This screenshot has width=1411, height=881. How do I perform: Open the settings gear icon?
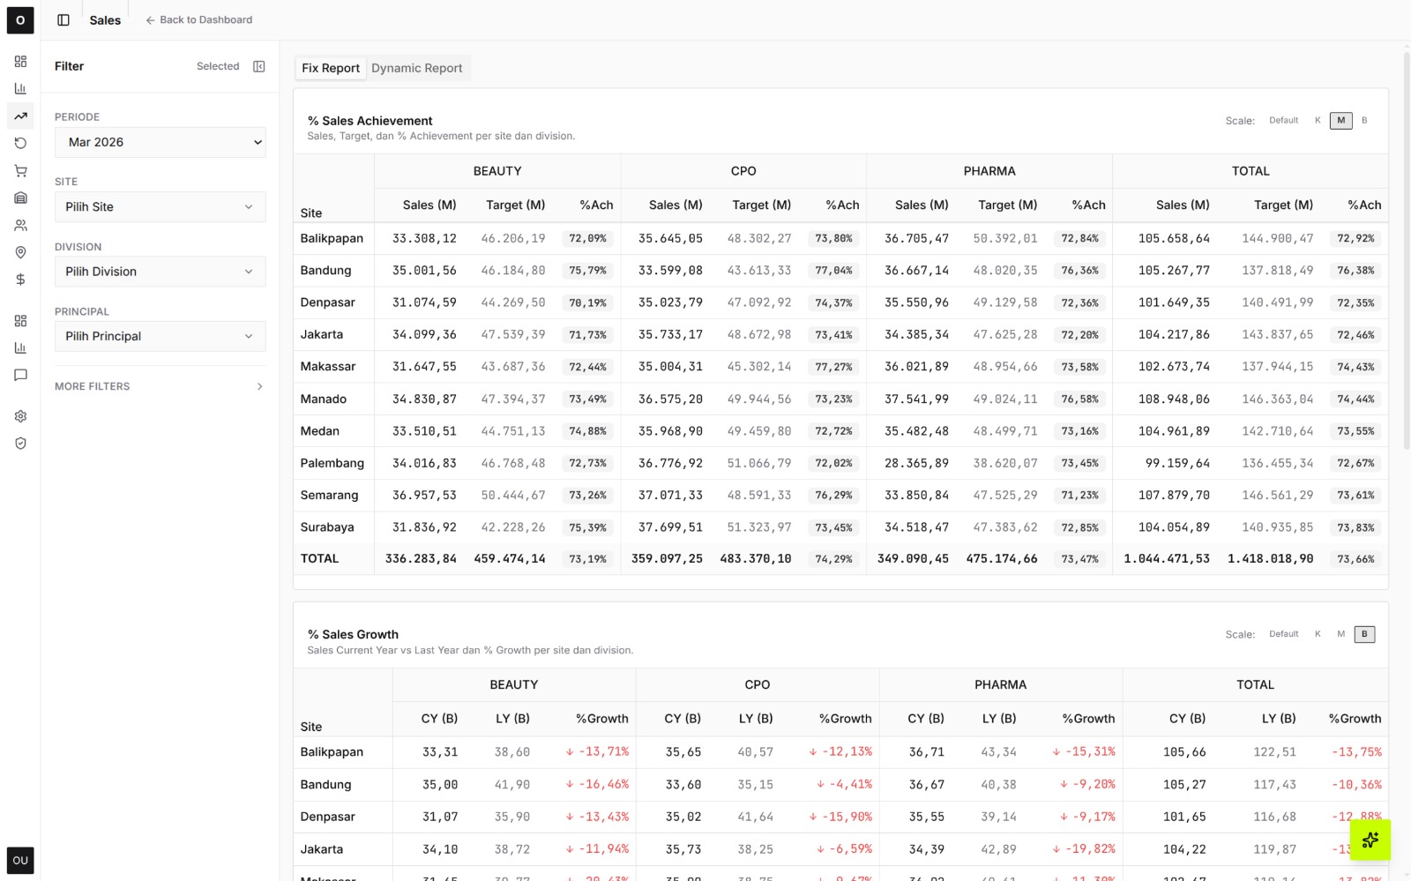(20, 415)
